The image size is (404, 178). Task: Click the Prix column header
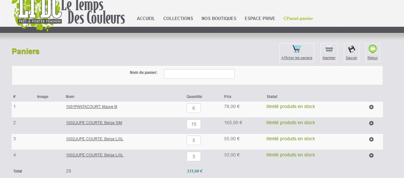click(x=228, y=97)
